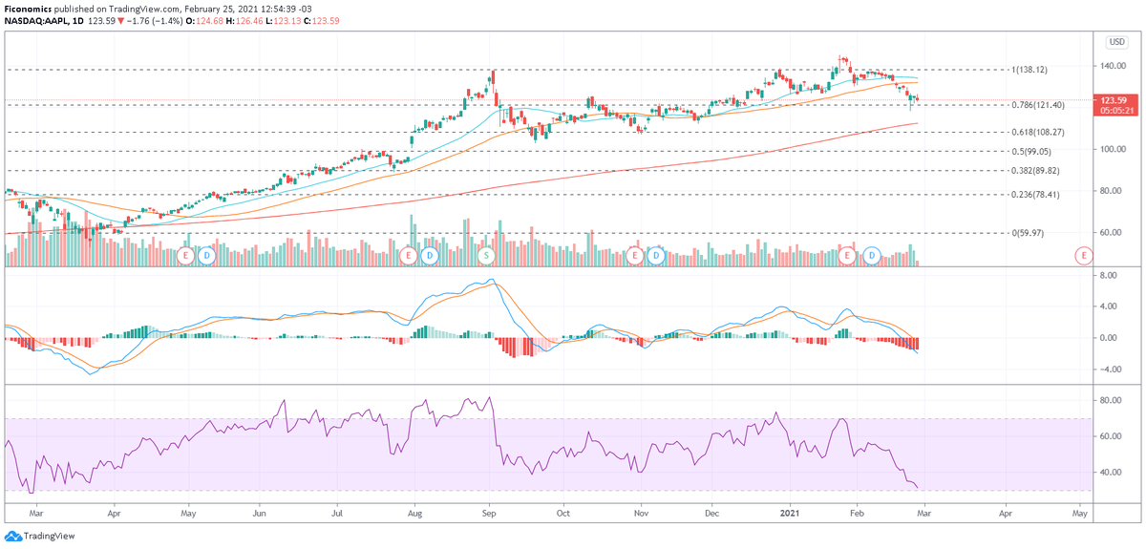Click the 2021 label on the time axis
The image size is (1146, 549).
pos(792,513)
